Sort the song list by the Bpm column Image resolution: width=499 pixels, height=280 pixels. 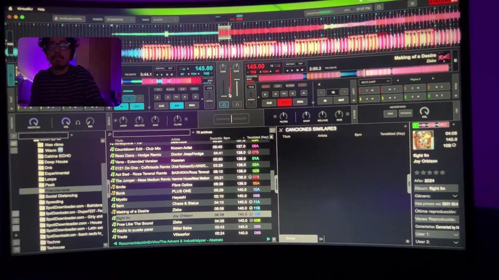pyautogui.click(x=226, y=138)
